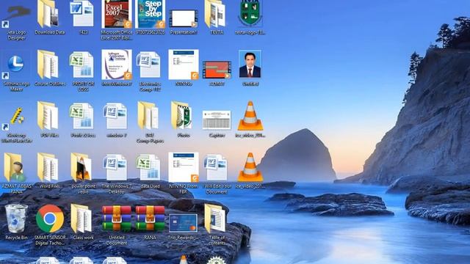Select the Untitled portrait photo
The height and width of the screenshot is (264, 470).
250,68
